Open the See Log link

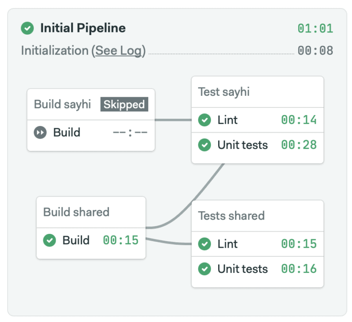coord(119,50)
